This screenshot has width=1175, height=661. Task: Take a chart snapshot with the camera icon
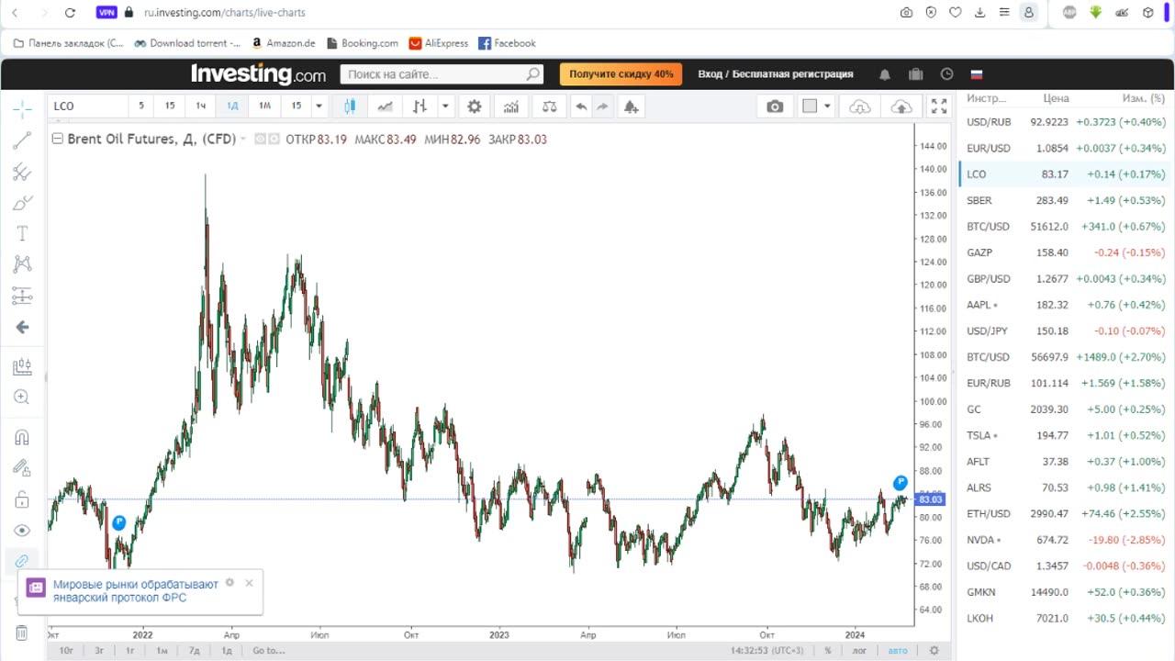pos(776,106)
